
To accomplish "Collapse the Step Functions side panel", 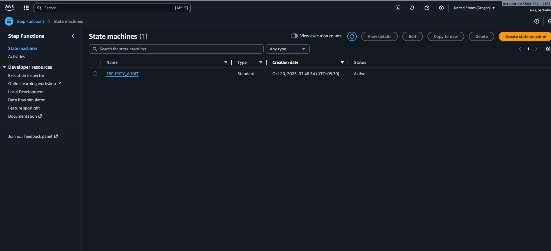I will pos(73,36).
